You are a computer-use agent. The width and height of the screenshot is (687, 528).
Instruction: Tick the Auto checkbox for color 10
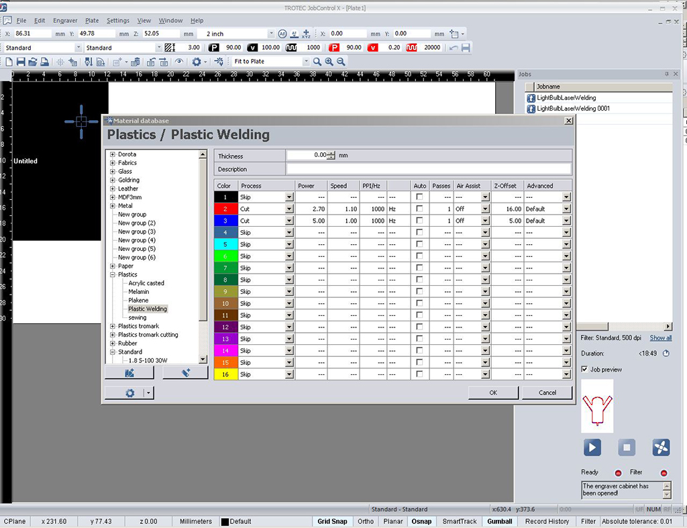point(419,304)
